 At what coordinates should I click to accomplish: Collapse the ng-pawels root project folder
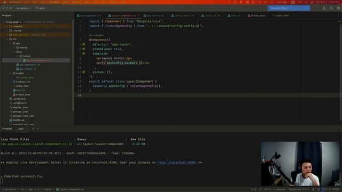point(4,22)
